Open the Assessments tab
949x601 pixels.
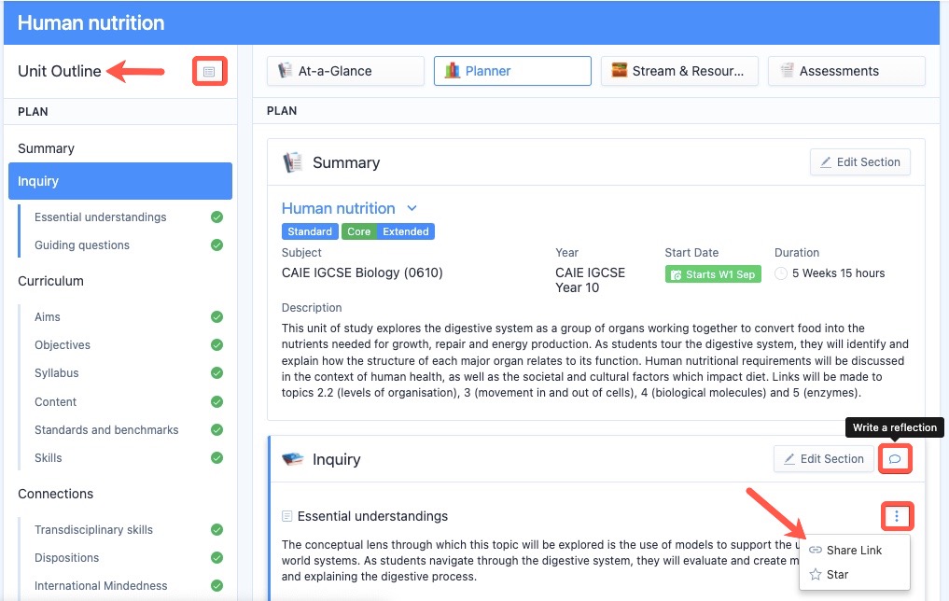point(846,71)
